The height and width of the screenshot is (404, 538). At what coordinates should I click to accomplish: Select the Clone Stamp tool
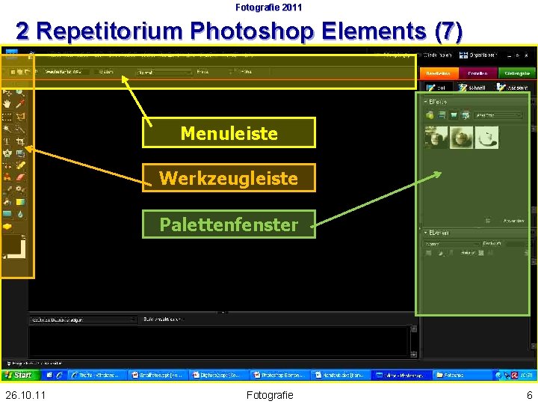point(7,177)
